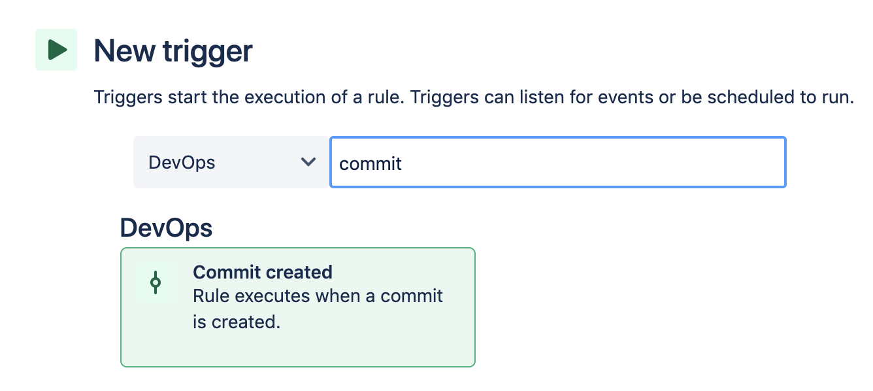This screenshot has height=391, width=873.
Task: Click the Commit created title text
Action: [263, 272]
